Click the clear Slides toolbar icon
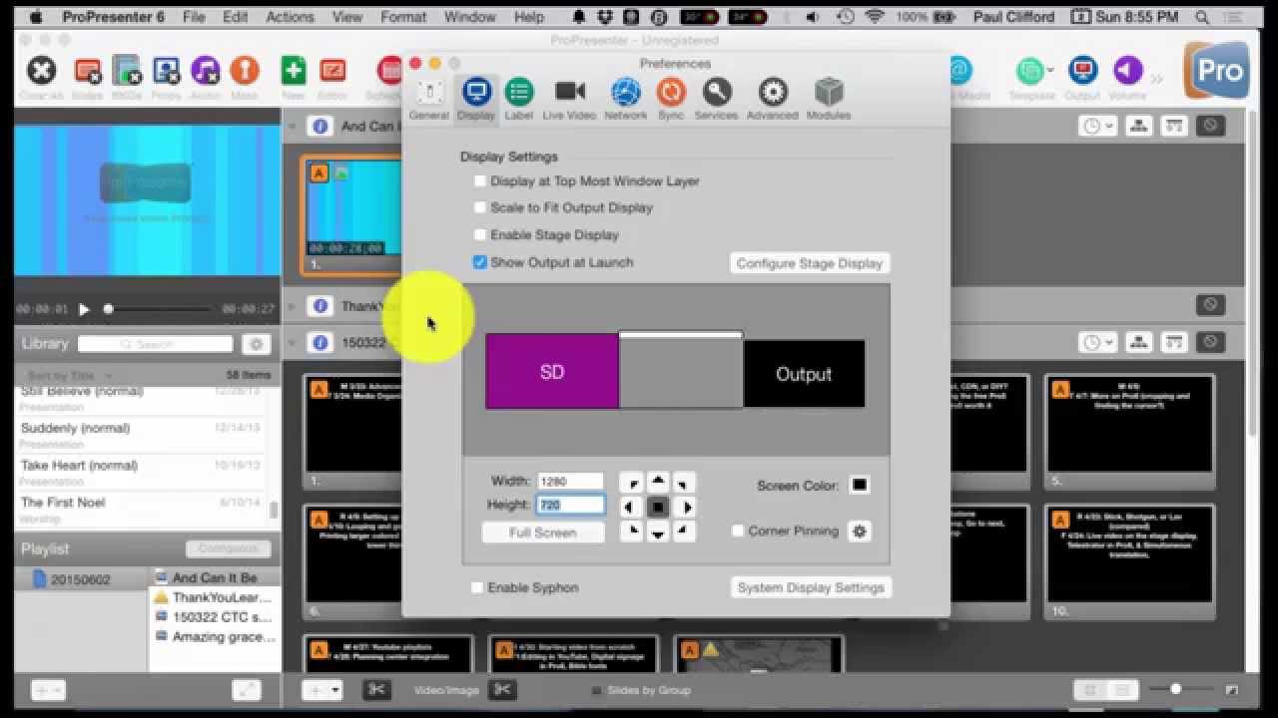The height and width of the screenshot is (718, 1278). [87, 72]
